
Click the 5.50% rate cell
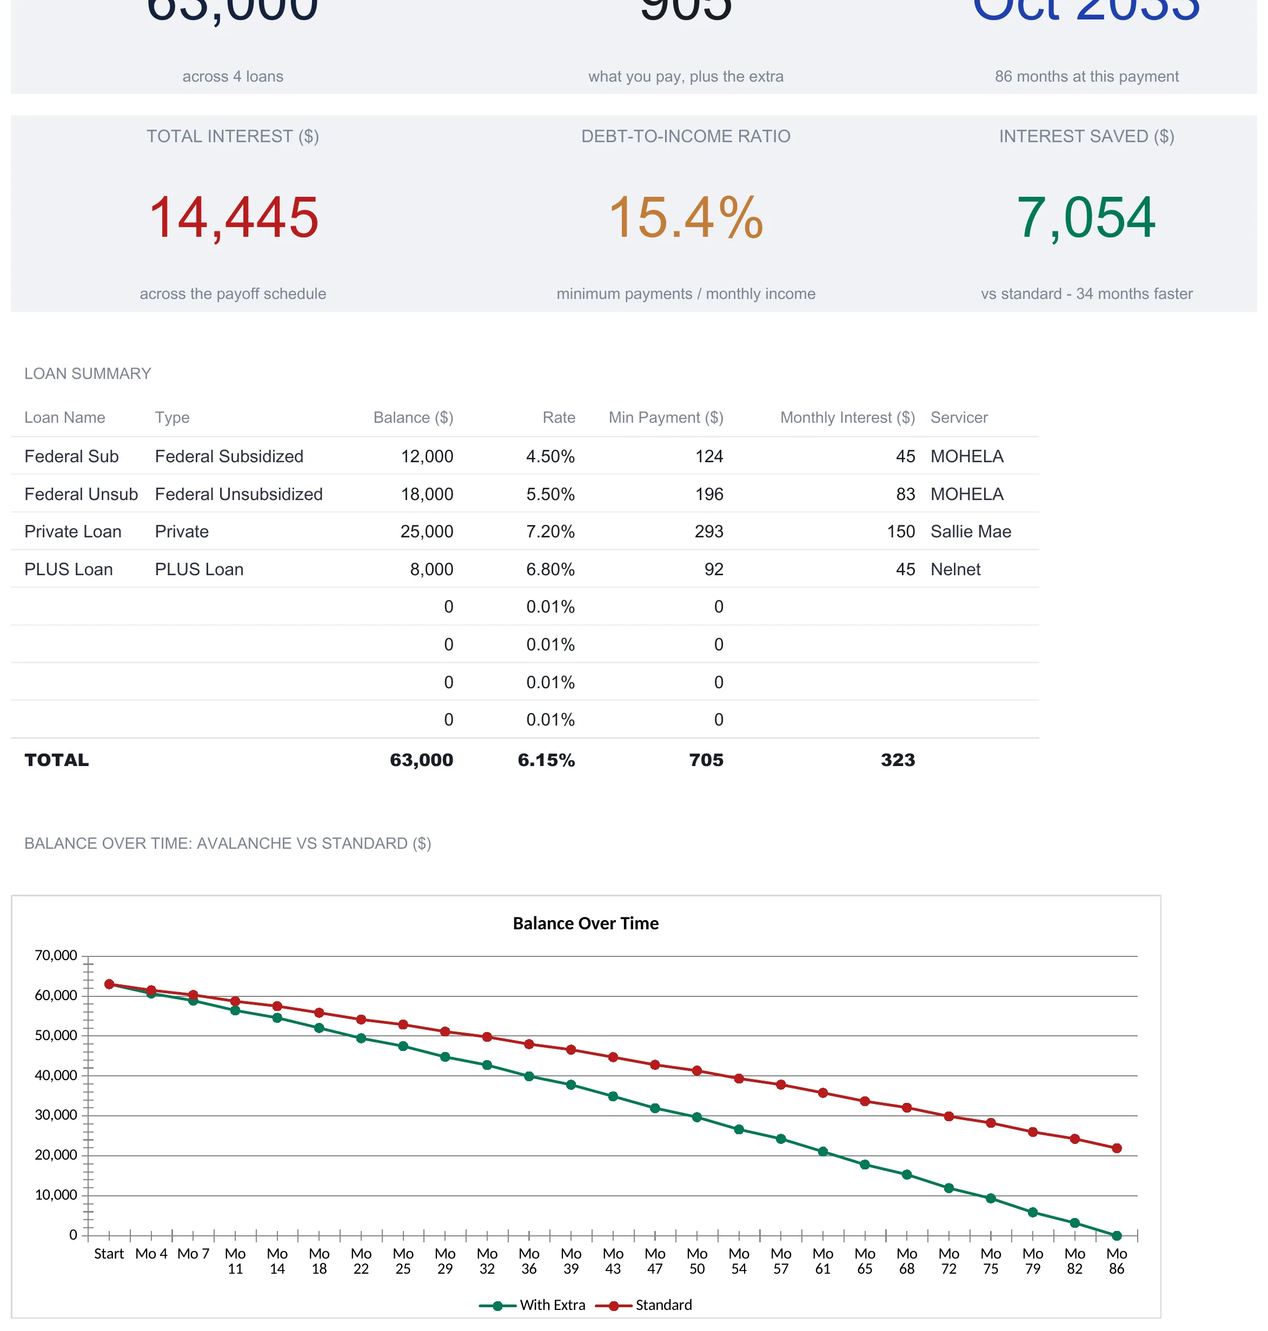pos(550,495)
